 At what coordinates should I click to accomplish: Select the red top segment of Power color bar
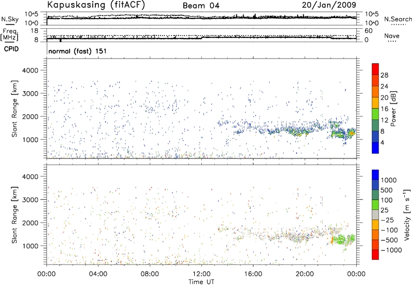pos(375,69)
